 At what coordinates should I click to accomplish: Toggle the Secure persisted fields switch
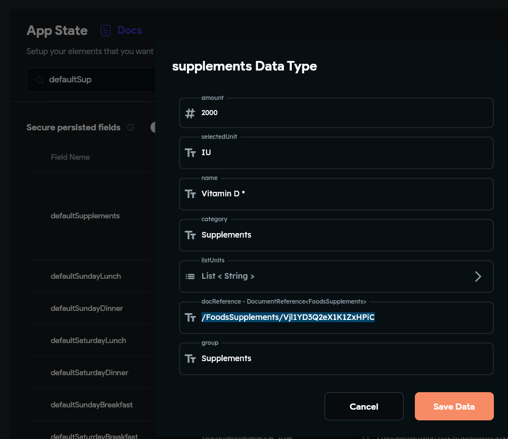tap(154, 127)
